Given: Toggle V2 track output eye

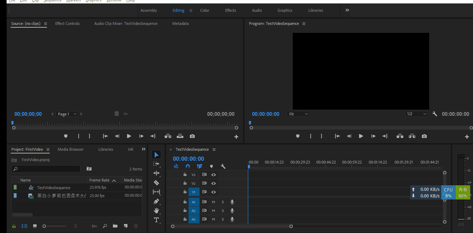Looking at the screenshot, I should tap(213, 183).
